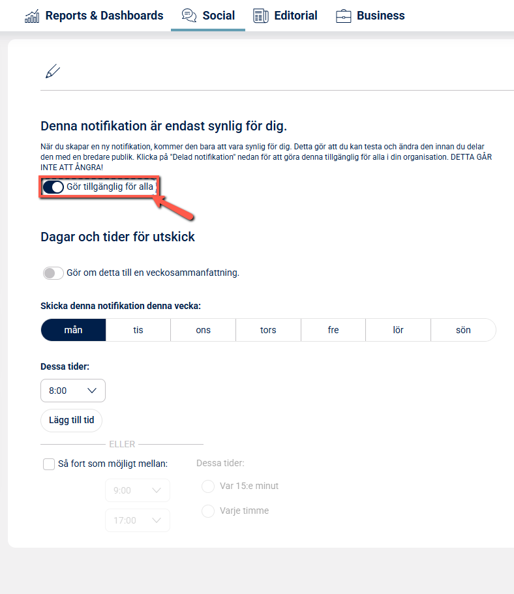Viewport: 514px width, 594px height.
Task: Deselect the 'mån' weekday button
Action: [x=73, y=330]
